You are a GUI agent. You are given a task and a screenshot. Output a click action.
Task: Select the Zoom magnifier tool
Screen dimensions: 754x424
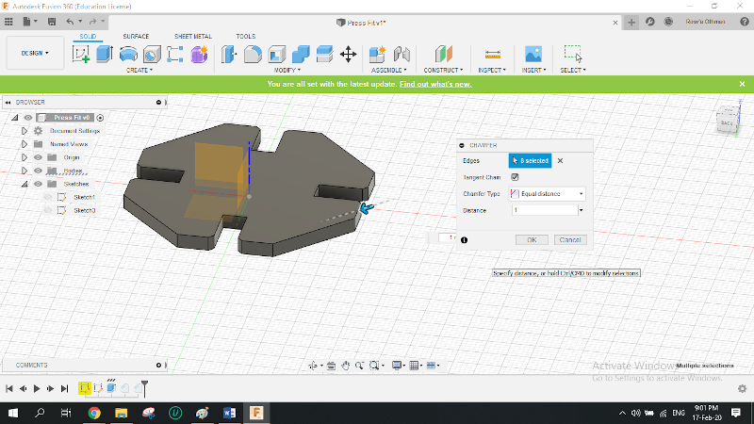point(359,366)
